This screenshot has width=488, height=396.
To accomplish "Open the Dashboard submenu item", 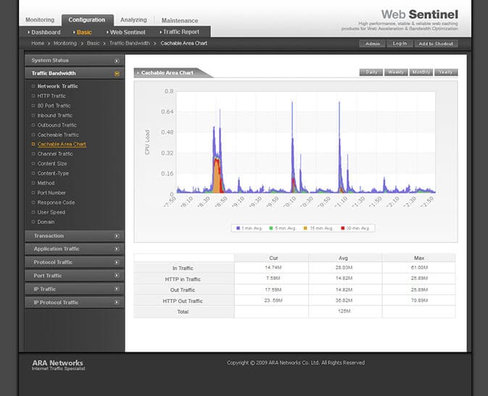I will pos(44,33).
